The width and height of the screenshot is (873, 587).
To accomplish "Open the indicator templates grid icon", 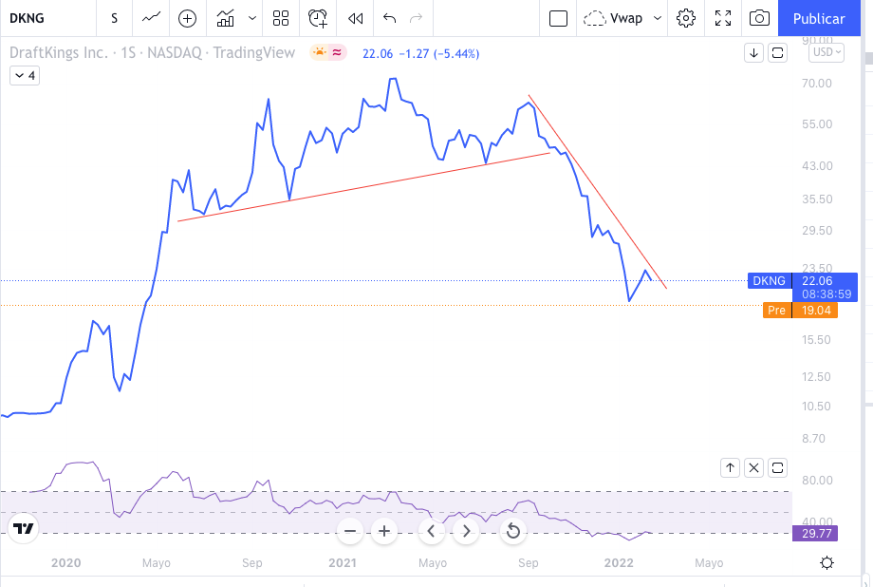I will [281, 18].
